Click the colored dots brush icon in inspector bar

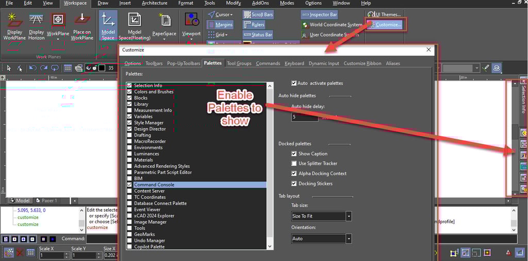tap(9, 253)
